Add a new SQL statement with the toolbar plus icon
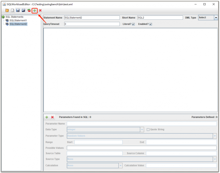Screen dimensions: 220x173 [x=34, y=10]
